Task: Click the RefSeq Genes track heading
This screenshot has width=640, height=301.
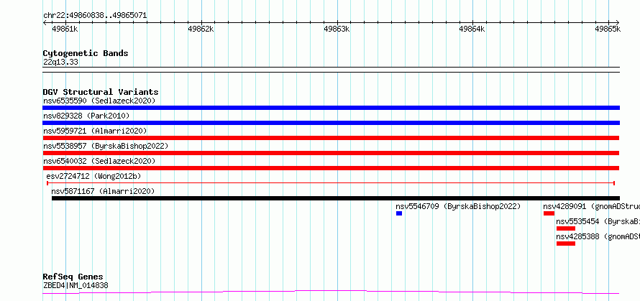Action: point(73,277)
